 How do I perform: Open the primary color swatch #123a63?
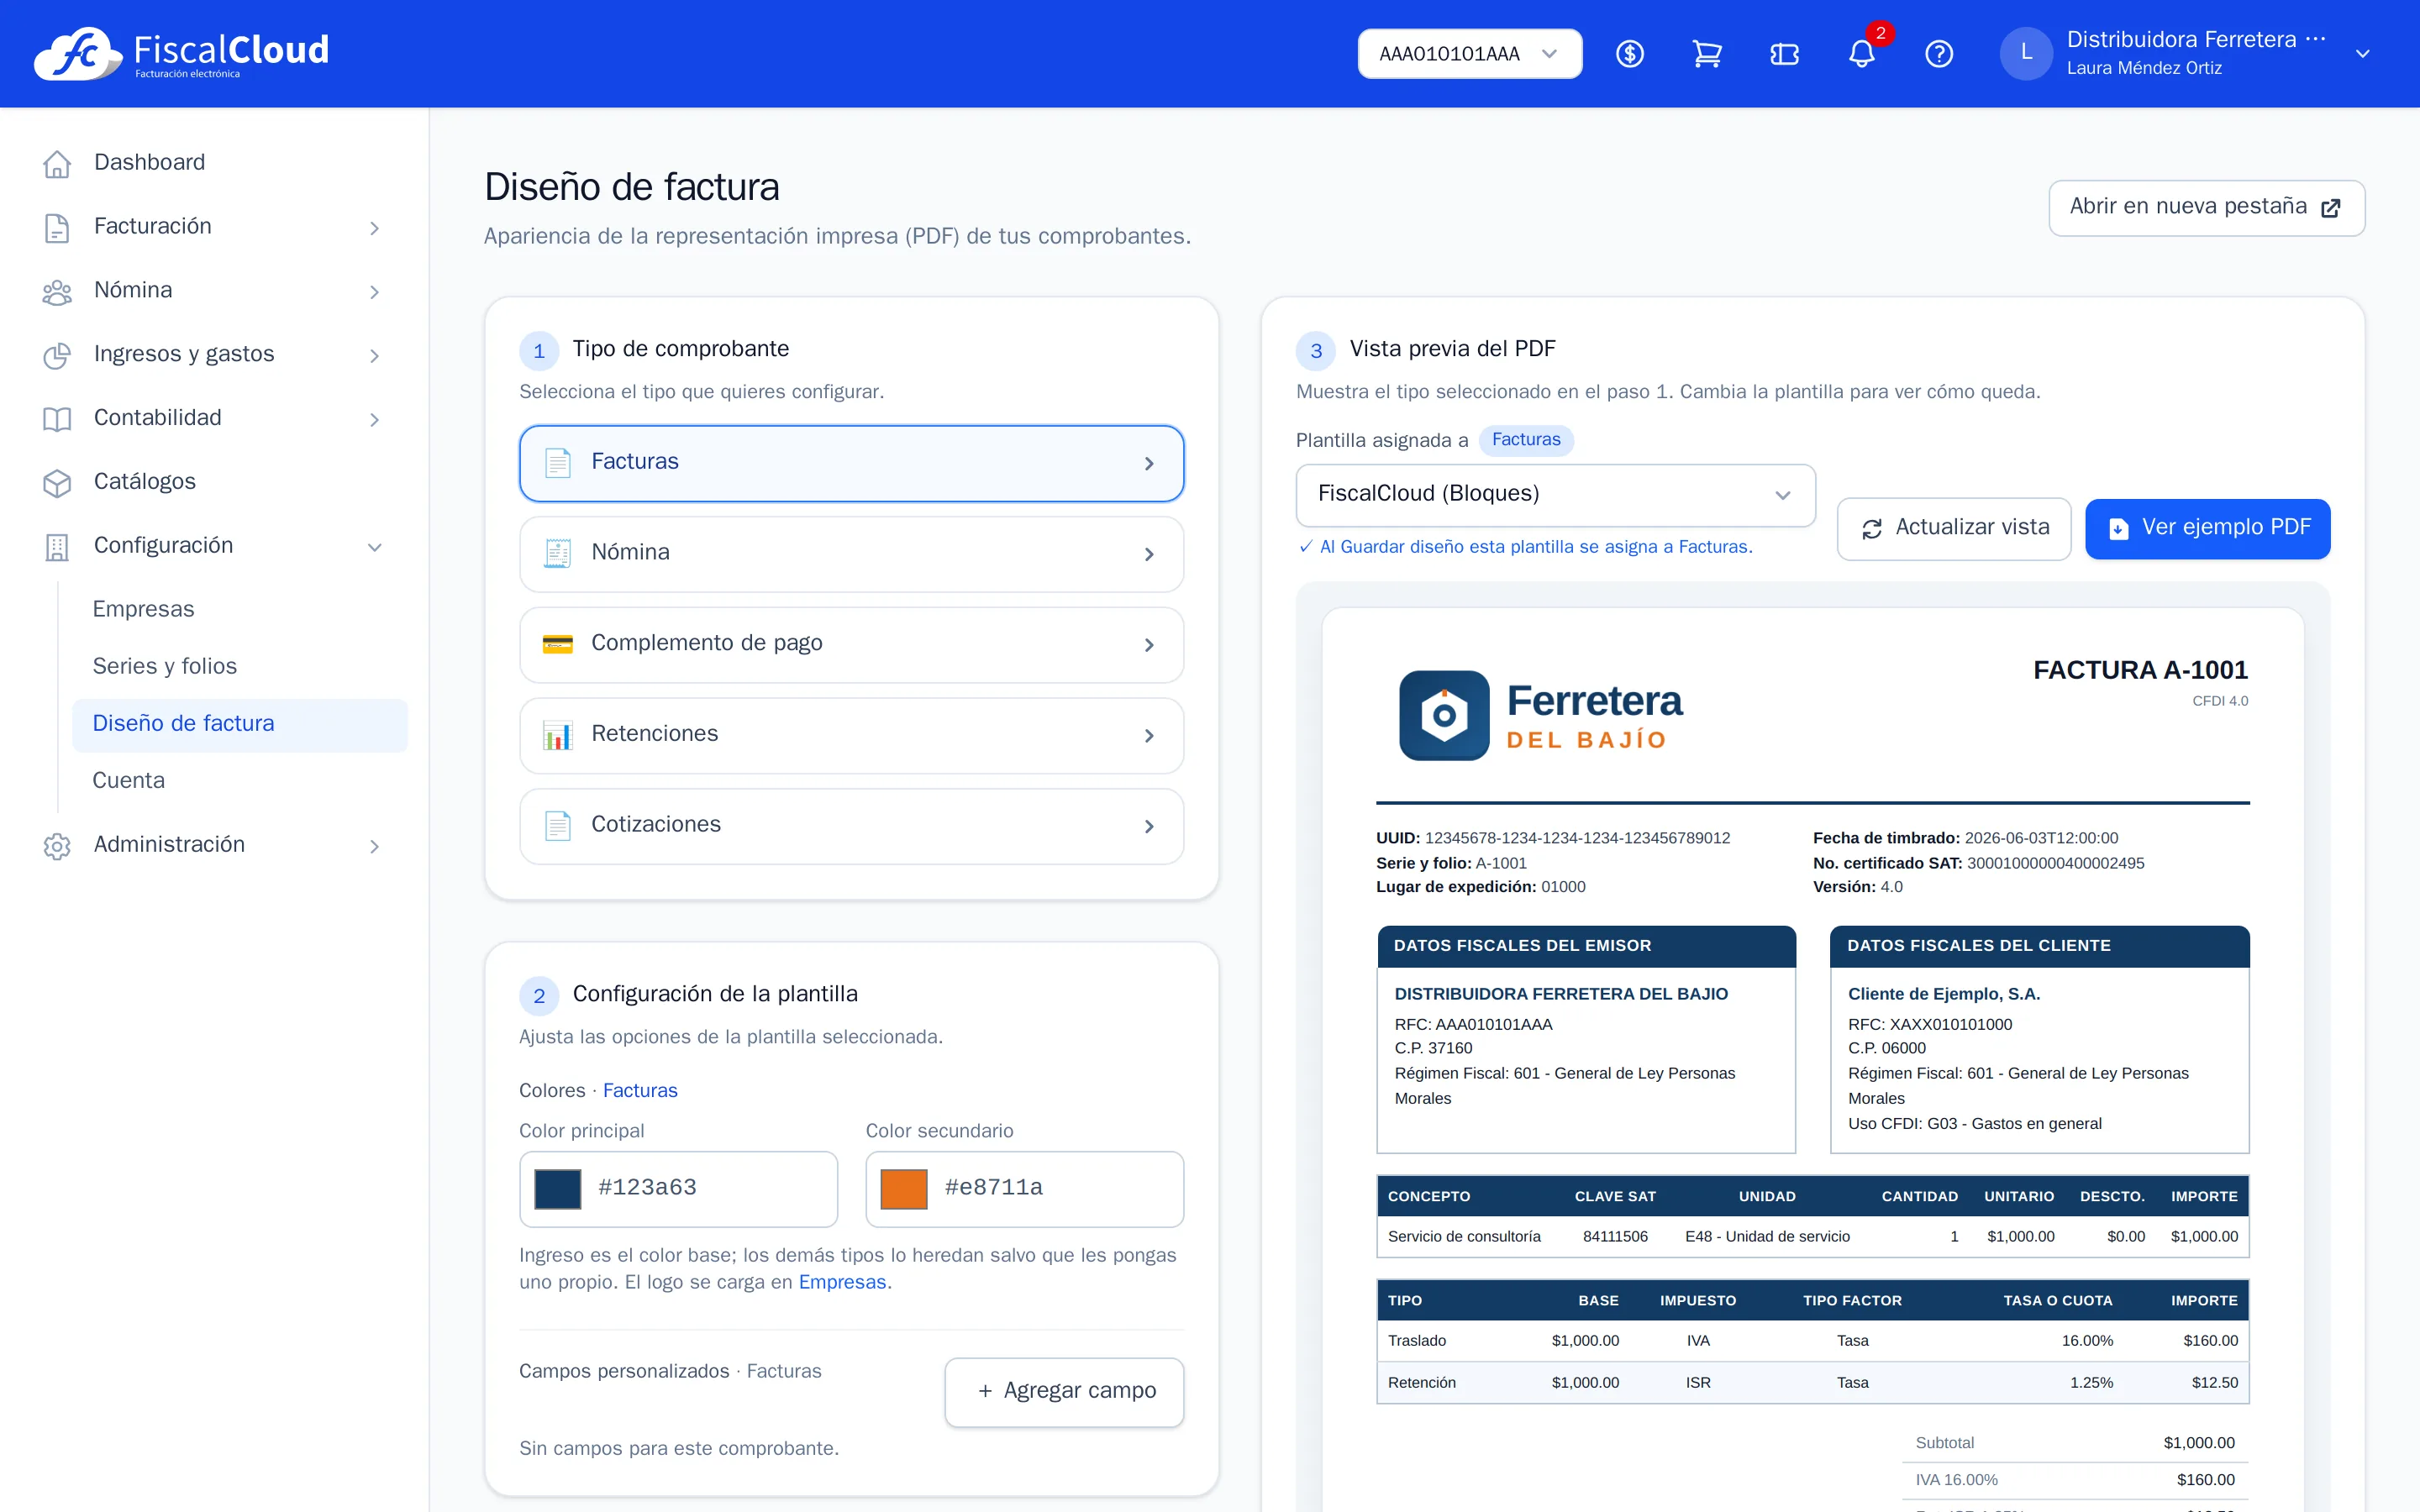(557, 1189)
